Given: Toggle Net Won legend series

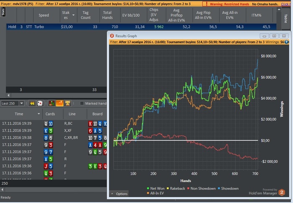Looking at the screenshot, I should [156, 188].
